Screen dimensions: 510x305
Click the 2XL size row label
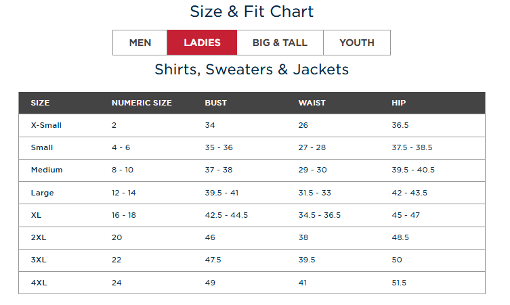pos(39,237)
